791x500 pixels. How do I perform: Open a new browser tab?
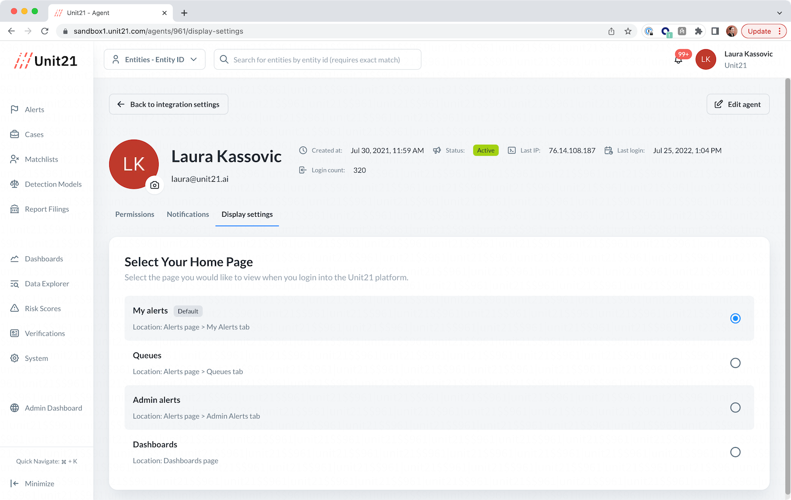pos(184,13)
